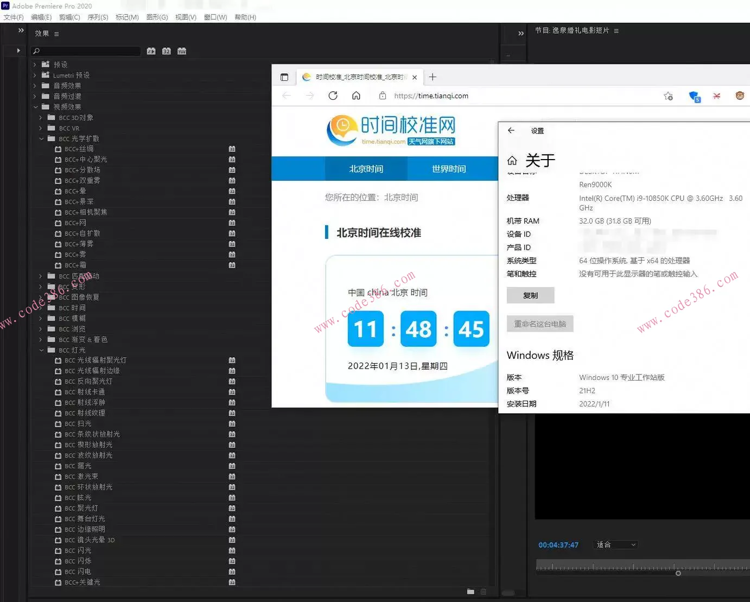Click the double-arrow overflow beside the Program panel

[521, 34]
